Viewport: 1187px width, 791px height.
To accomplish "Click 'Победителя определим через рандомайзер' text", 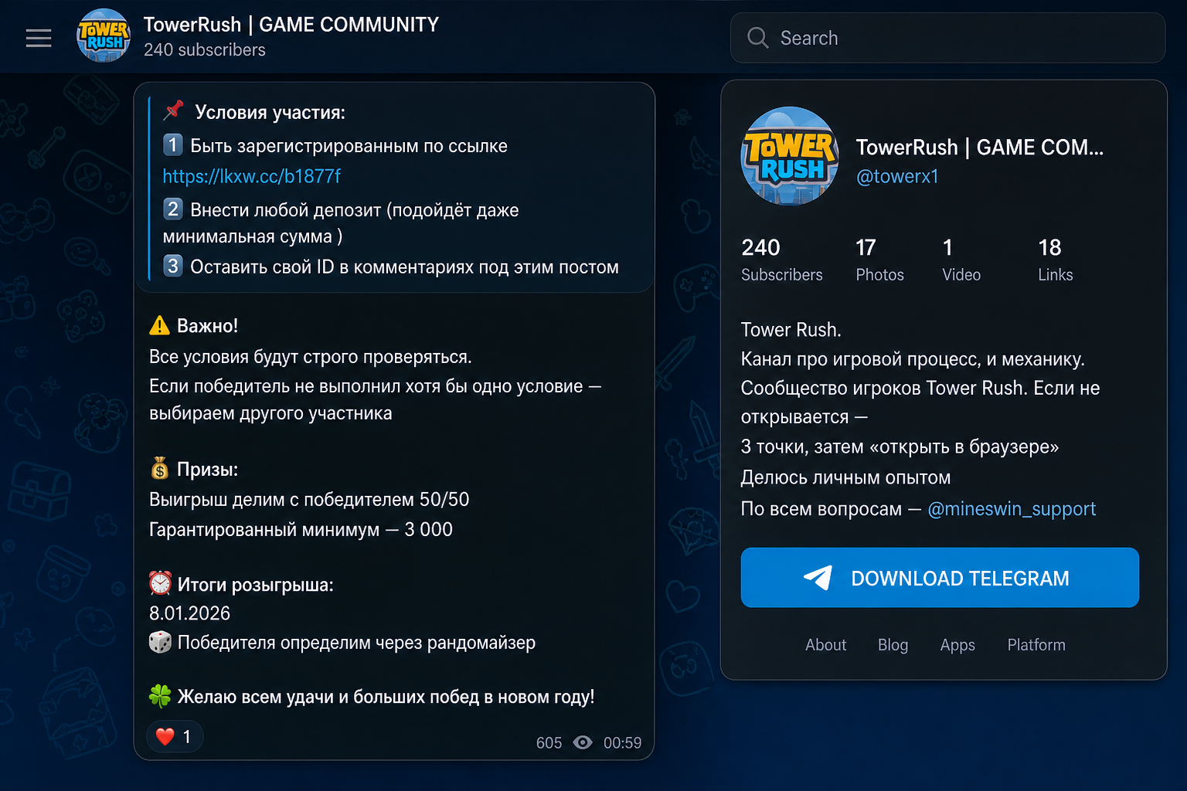I will [356, 643].
